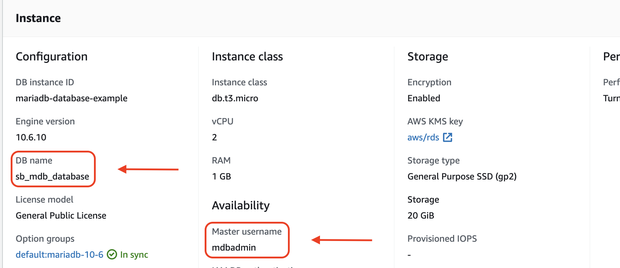The image size is (620, 268).
Task: Click the mdbadmin master username value
Action: click(234, 247)
